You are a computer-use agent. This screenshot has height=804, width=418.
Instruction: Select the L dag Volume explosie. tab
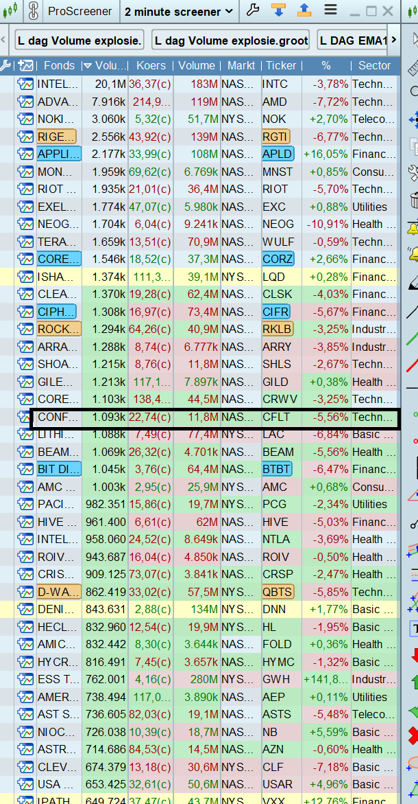79,40
